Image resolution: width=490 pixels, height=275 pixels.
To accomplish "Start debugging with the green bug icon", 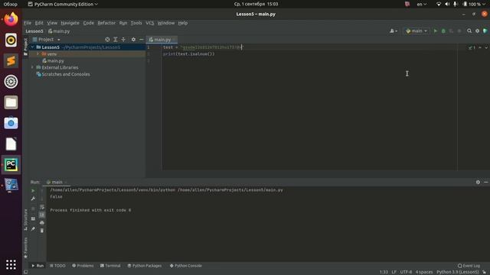I will 443,31.
